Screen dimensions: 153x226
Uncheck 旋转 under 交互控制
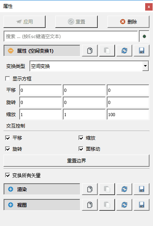coord(7,149)
